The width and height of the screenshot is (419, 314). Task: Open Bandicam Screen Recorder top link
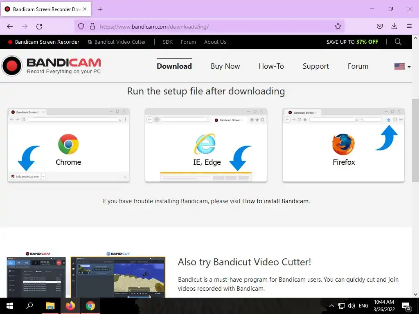click(x=44, y=42)
